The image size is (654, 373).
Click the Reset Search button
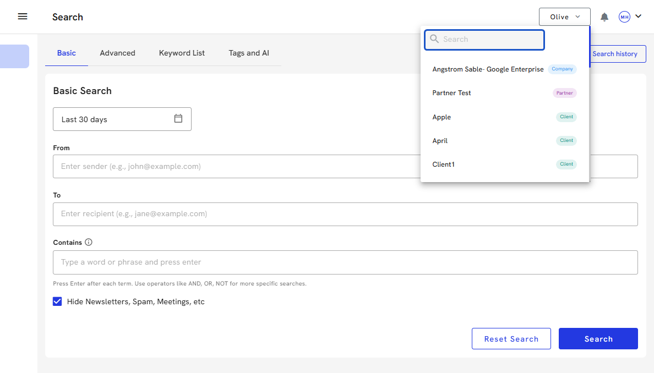coord(511,339)
